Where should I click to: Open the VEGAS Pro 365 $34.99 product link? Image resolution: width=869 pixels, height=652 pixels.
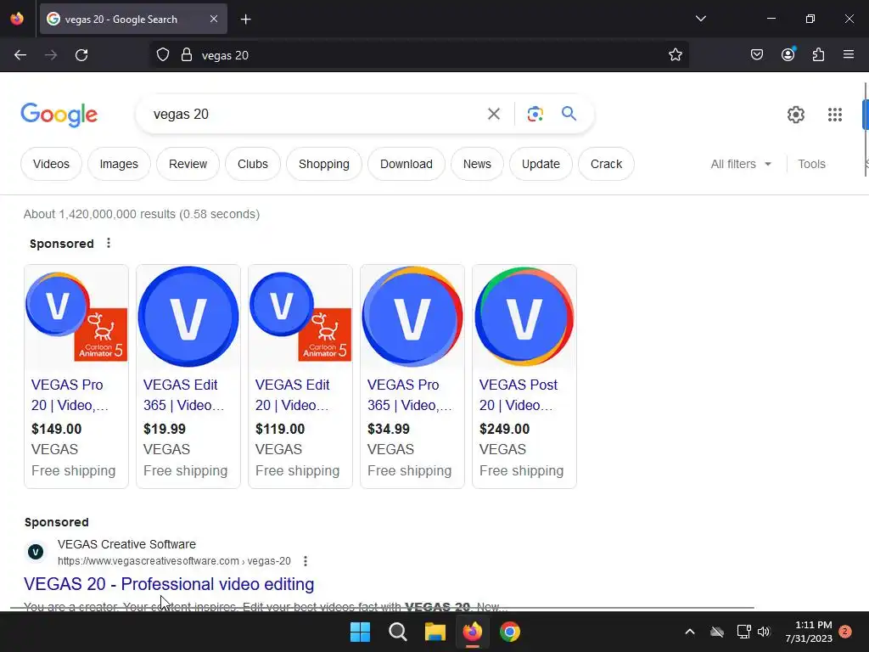click(x=410, y=395)
